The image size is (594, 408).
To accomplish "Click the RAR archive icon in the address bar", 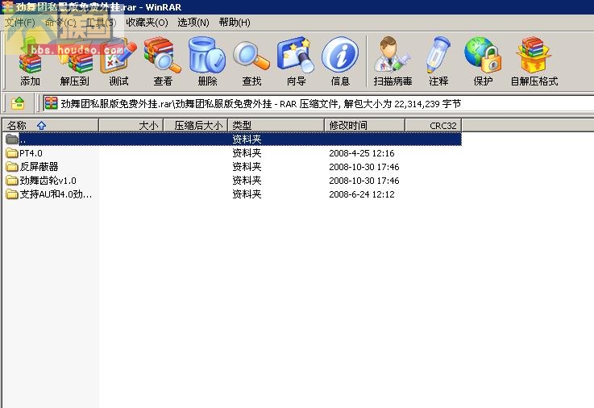I will (x=51, y=103).
